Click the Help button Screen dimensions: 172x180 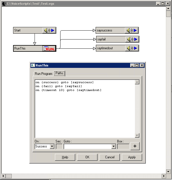(x=65, y=157)
